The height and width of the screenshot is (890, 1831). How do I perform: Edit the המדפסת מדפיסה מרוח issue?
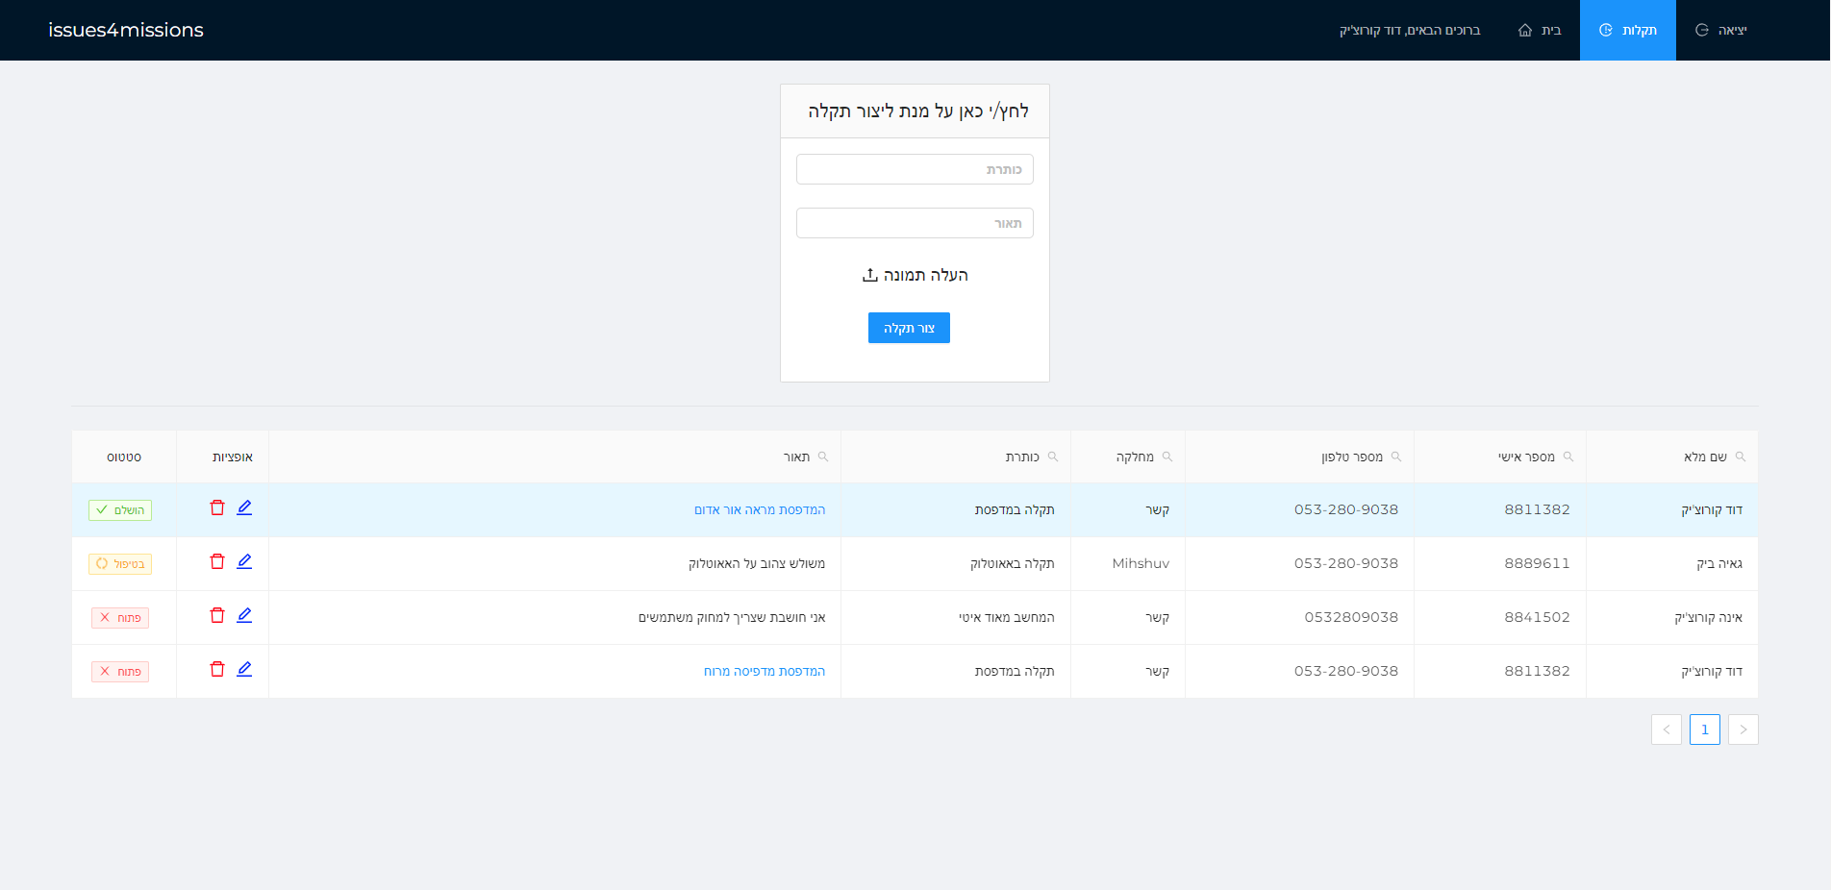point(244,669)
